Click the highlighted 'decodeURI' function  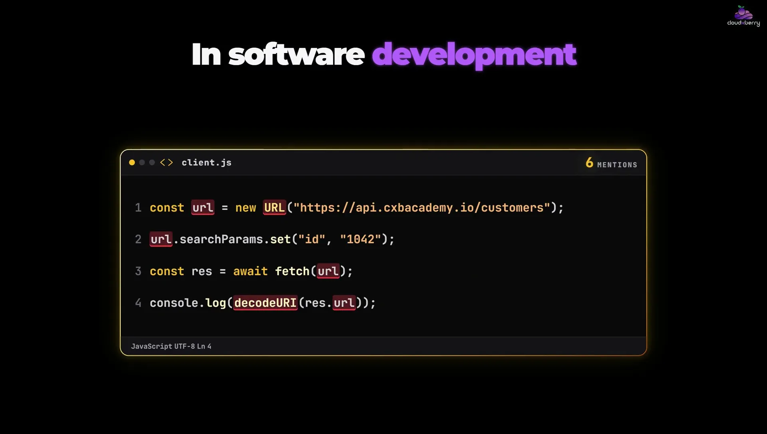(265, 303)
